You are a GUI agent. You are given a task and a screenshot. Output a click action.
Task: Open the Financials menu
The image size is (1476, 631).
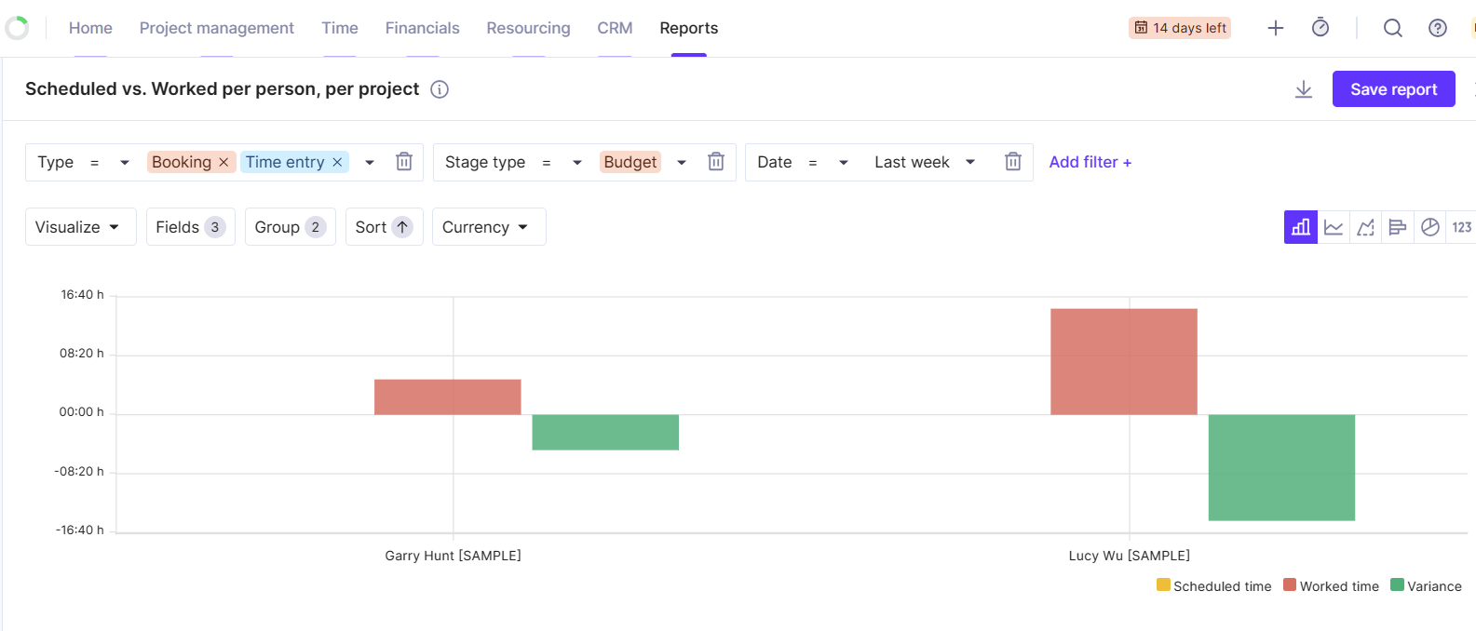point(423,28)
